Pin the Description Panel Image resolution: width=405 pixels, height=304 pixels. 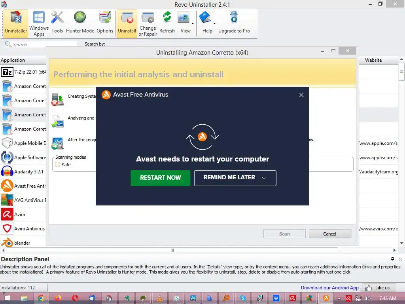393,259
